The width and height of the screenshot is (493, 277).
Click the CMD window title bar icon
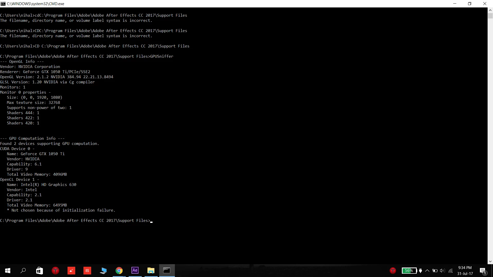tap(3, 4)
